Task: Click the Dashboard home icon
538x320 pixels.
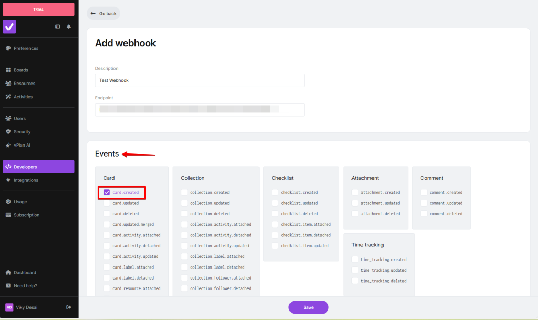Action: point(8,273)
